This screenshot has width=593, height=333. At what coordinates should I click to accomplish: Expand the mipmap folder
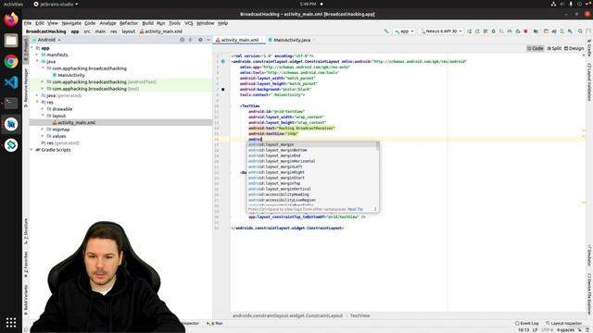[x=43, y=129]
